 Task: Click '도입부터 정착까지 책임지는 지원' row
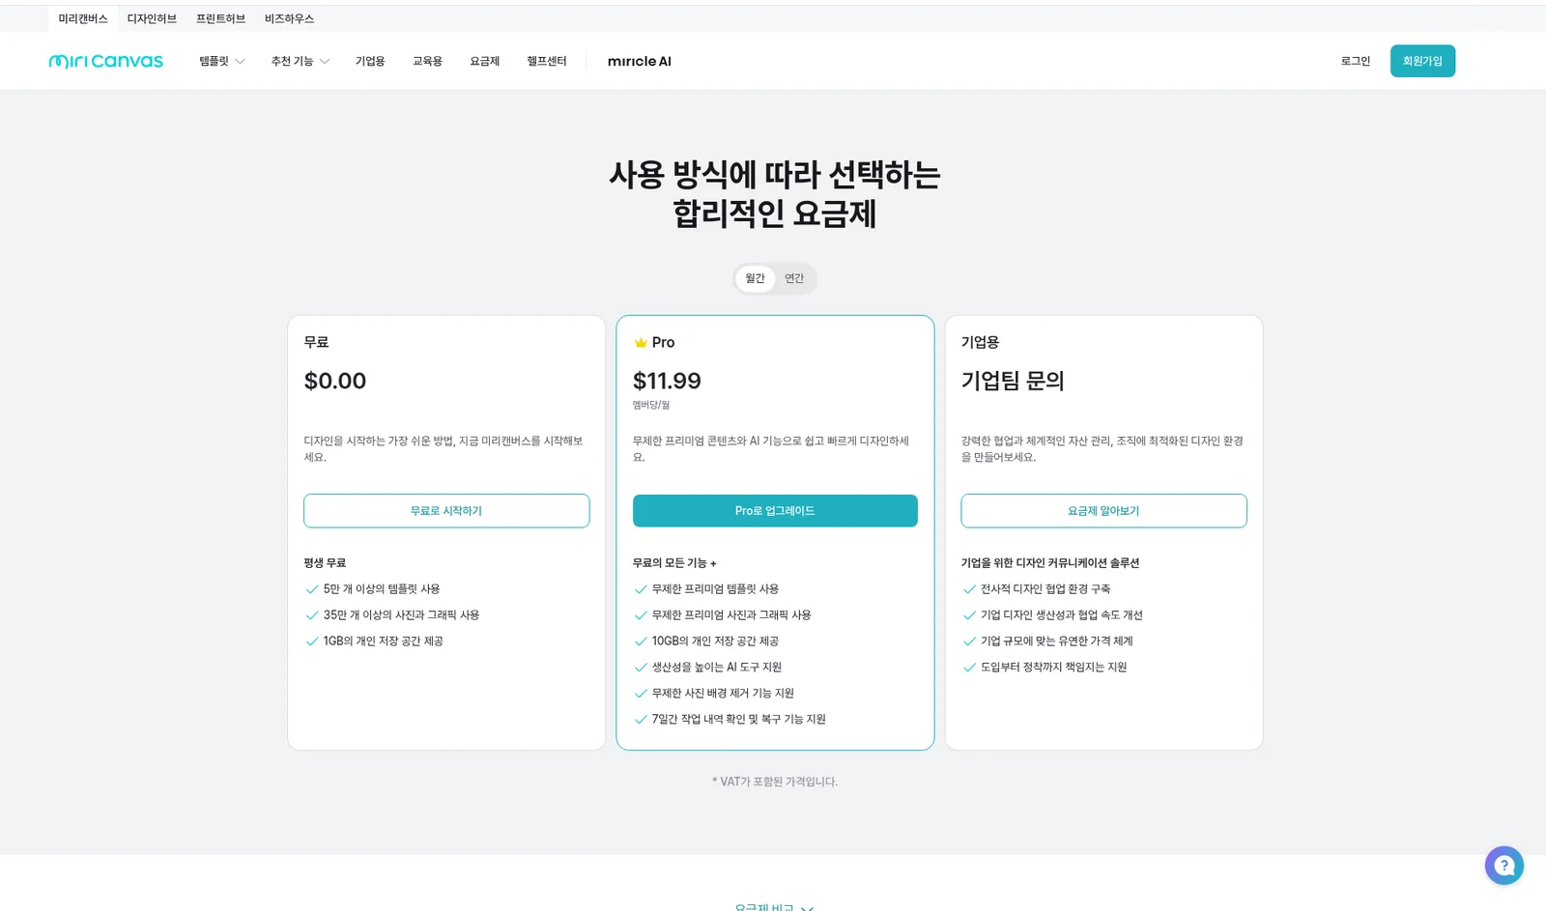coord(1045,668)
